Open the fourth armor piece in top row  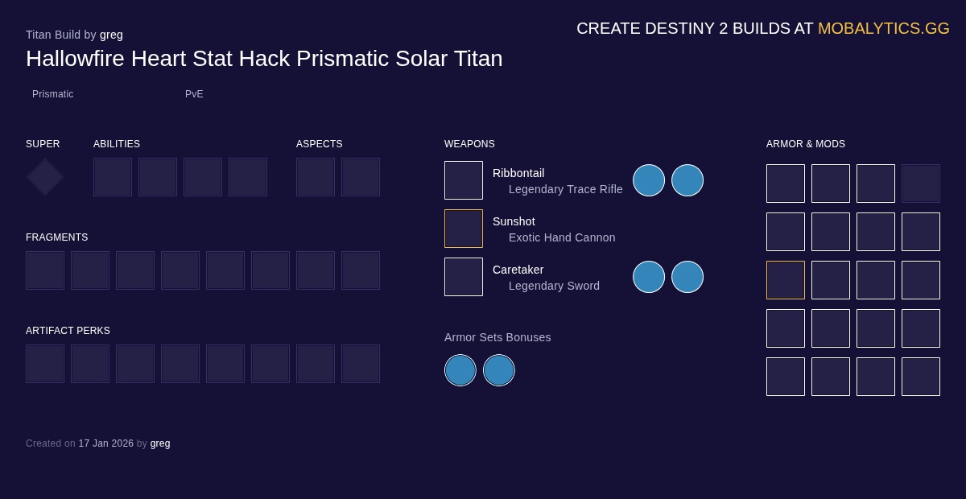[x=921, y=184]
